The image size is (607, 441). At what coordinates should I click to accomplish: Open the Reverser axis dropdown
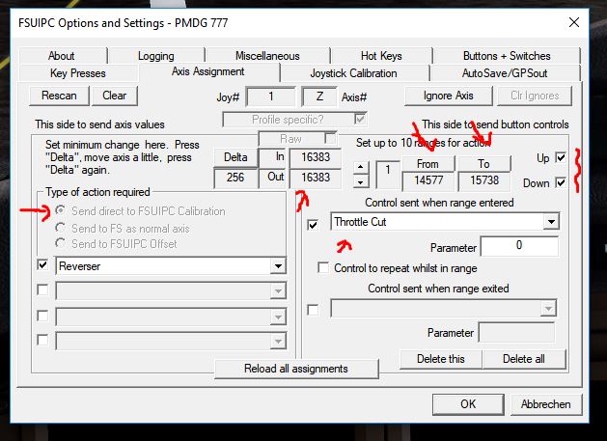pyautogui.click(x=278, y=266)
